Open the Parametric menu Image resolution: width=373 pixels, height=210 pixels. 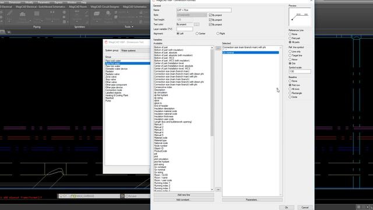pos(44,2)
